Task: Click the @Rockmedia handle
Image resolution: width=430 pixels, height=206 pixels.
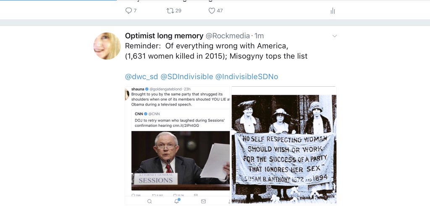Action: pyautogui.click(x=228, y=36)
